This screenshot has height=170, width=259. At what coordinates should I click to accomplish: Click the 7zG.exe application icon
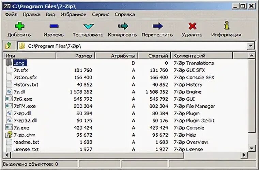point(9,99)
